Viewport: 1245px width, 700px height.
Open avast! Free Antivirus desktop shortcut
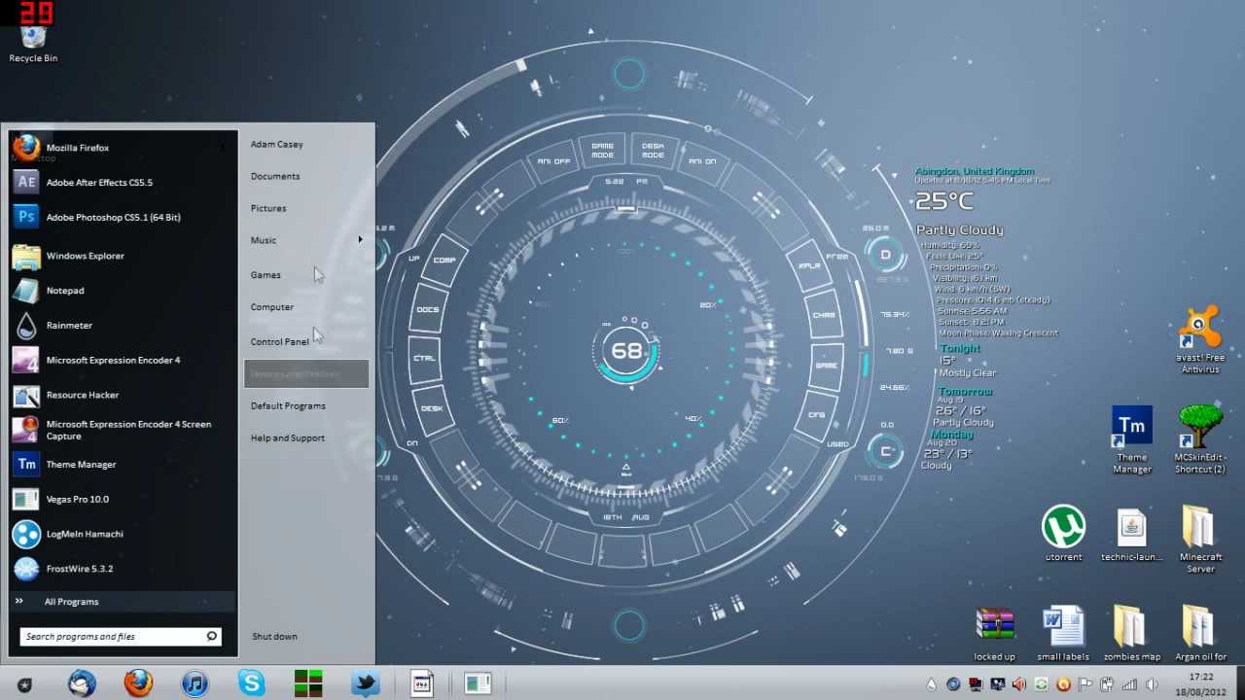tap(1199, 338)
